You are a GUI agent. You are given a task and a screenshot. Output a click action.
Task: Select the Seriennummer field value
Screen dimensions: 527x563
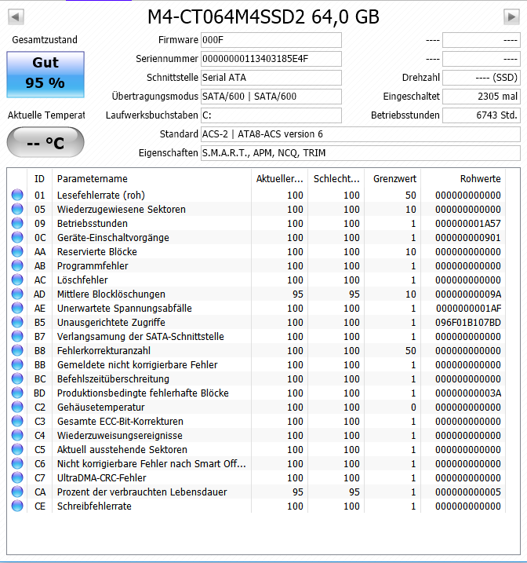(271, 59)
